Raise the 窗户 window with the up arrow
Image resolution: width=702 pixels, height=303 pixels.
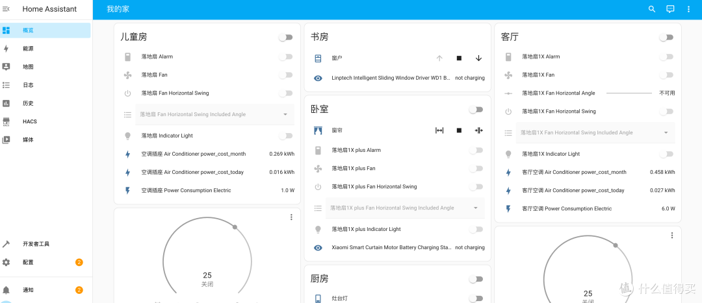[x=439, y=58]
